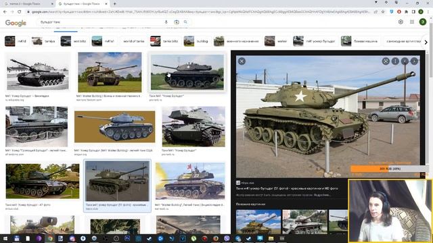This screenshot has height=243, width=433.
Task: Select the 'walker' suggestion chip
Action: pyautogui.click(x=277, y=41)
